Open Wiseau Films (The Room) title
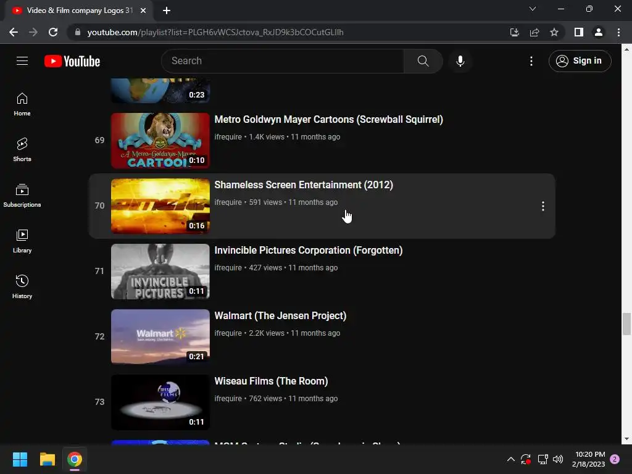The height and width of the screenshot is (474, 632). click(271, 381)
